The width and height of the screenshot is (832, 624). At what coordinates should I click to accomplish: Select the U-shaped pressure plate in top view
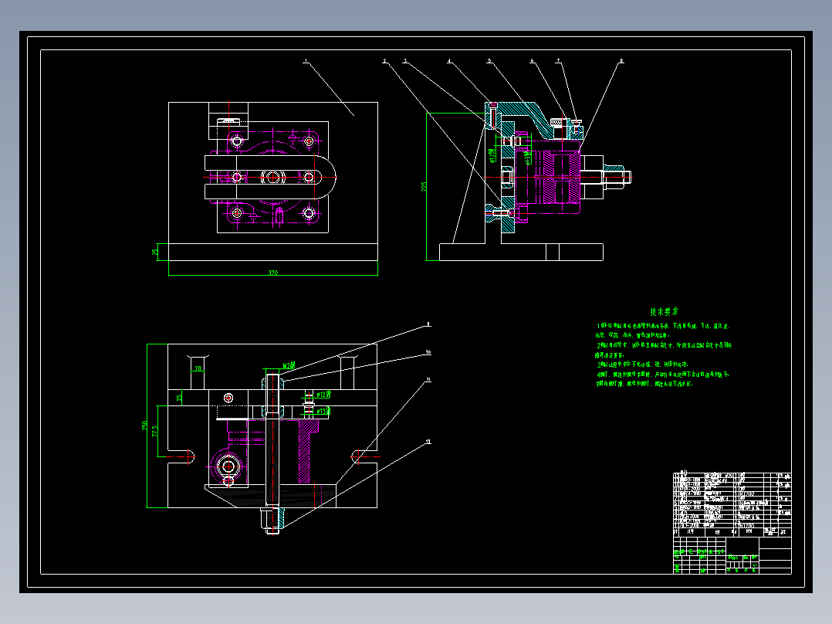tap(271, 177)
